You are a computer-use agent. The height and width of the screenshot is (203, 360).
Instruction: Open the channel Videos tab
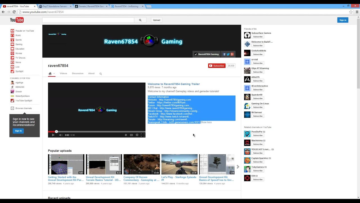pyautogui.click(x=63, y=74)
